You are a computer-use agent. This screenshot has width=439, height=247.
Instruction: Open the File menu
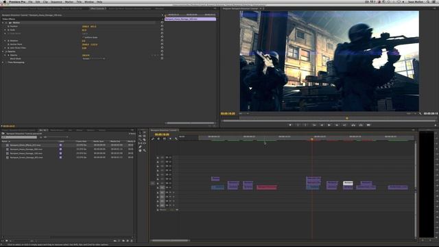pyautogui.click(x=30, y=1)
